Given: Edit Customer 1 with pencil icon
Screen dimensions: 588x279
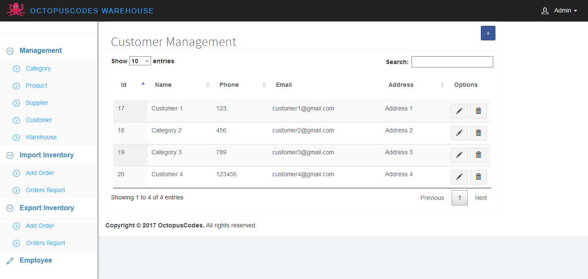Looking at the screenshot, I should 459,111.
